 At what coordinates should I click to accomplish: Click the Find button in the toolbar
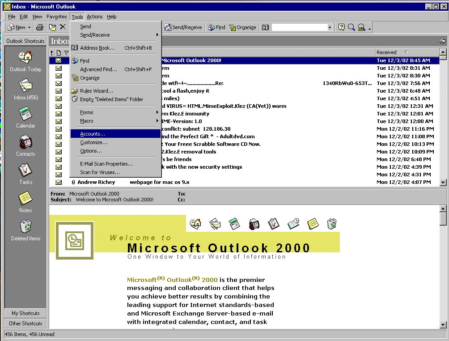[216, 27]
